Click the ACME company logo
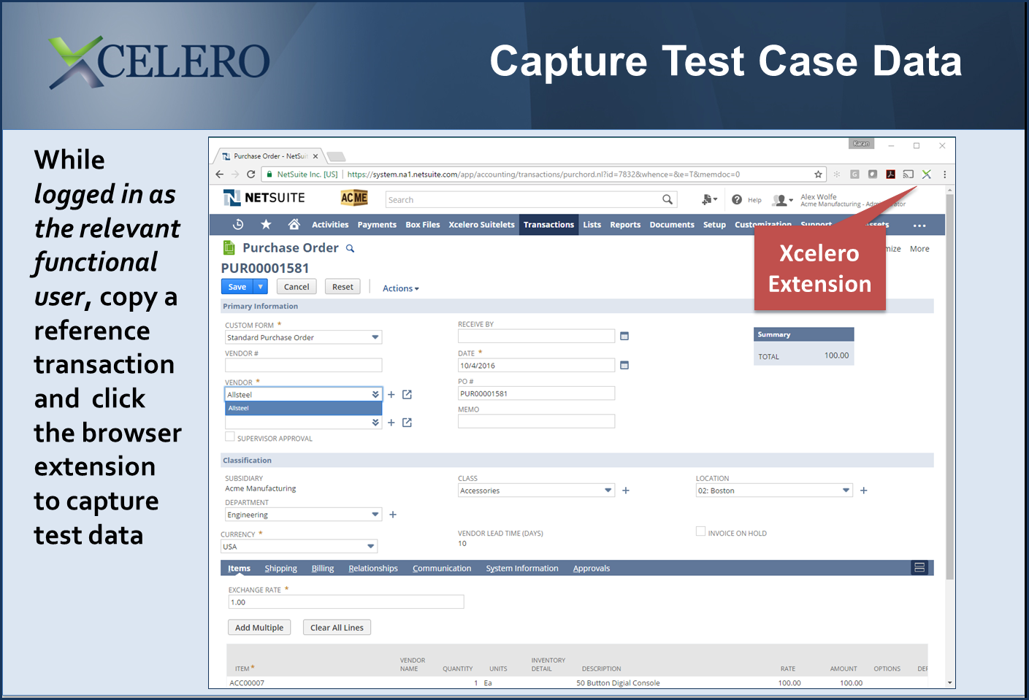Screen dimensions: 1029x700 (x=354, y=198)
